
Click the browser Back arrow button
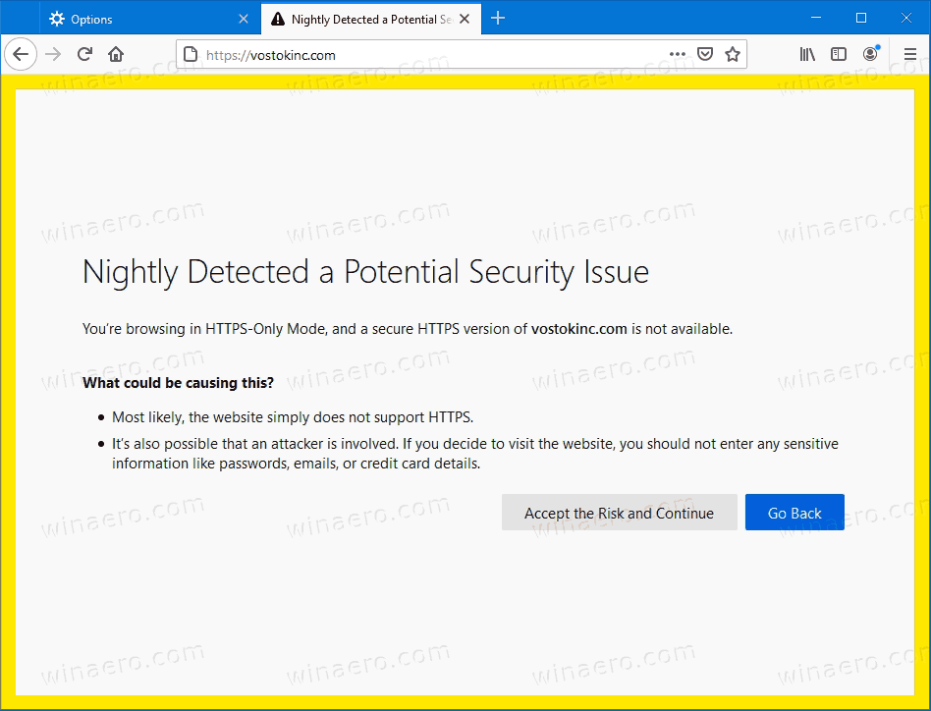(x=21, y=54)
